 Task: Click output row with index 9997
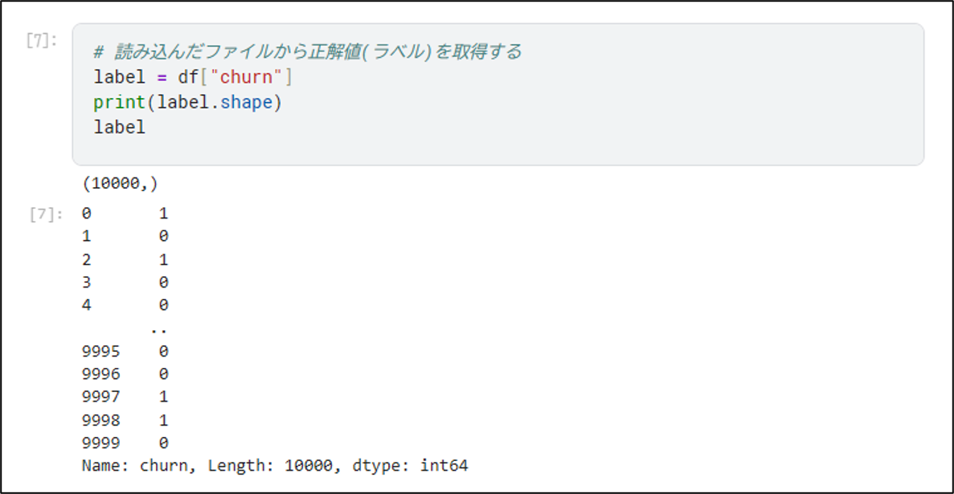tap(125, 397)
